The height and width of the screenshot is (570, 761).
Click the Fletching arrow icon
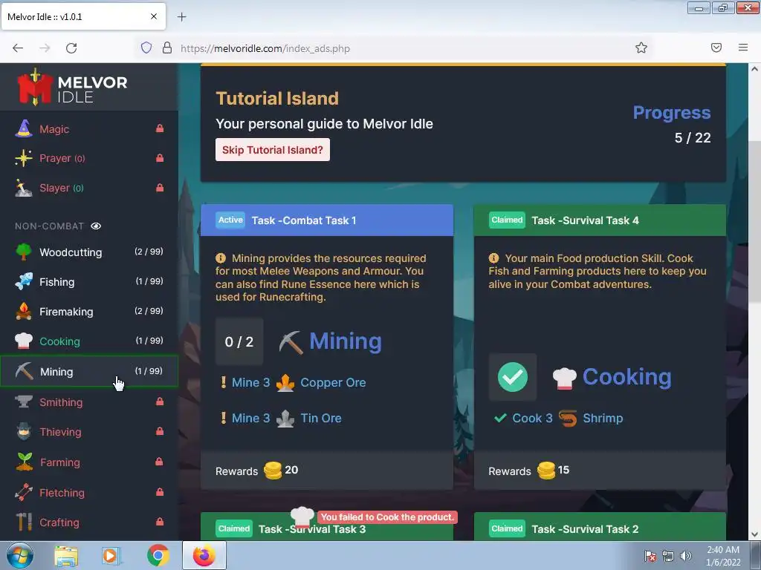pyautogui.click(x=23, y=493)
